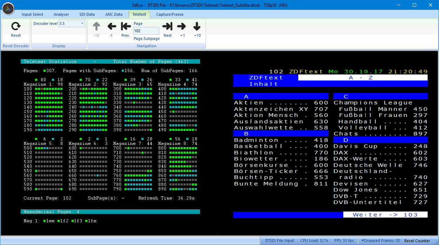The height and width of the screenshot is (245, 439).
Task: Click 'CPU Load: 52 %' status entry
Action: click(x=314, y=241)
